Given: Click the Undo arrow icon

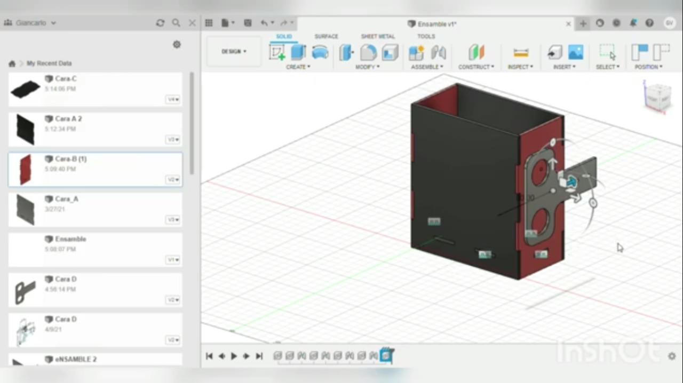Looking at the screenshot, I should pos(264,23).
